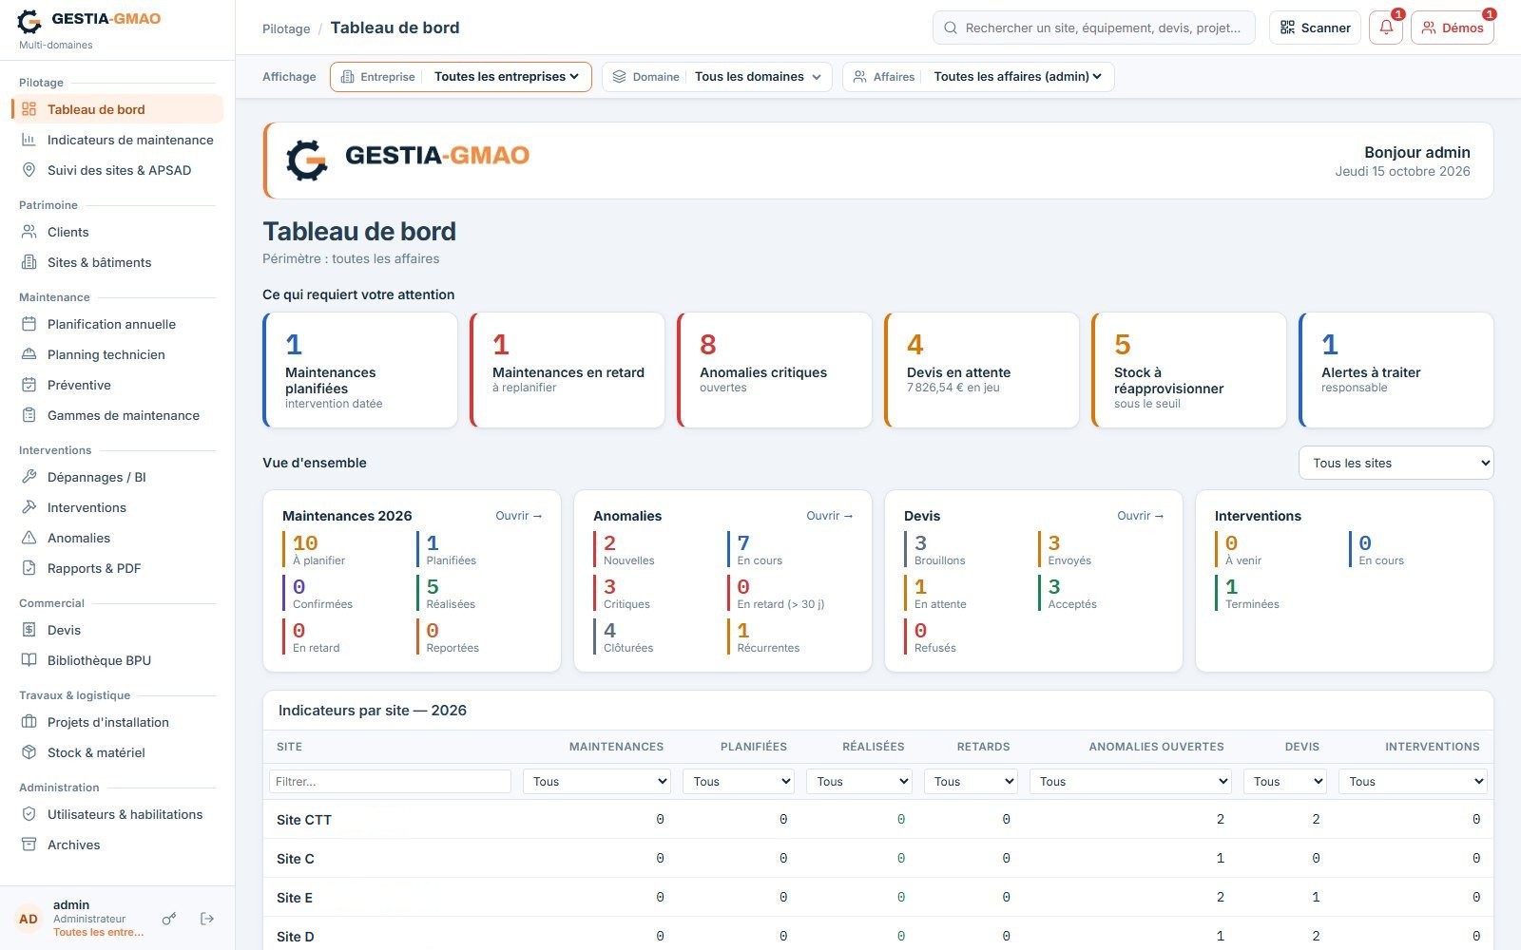The image size is (1521, 950).
Task: Click the Archives box icon
Action: [29, 845]
